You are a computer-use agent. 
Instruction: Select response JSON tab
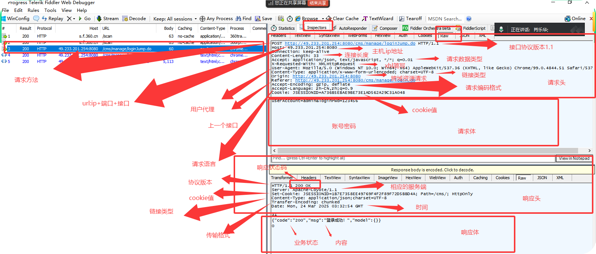pos(542,178)
